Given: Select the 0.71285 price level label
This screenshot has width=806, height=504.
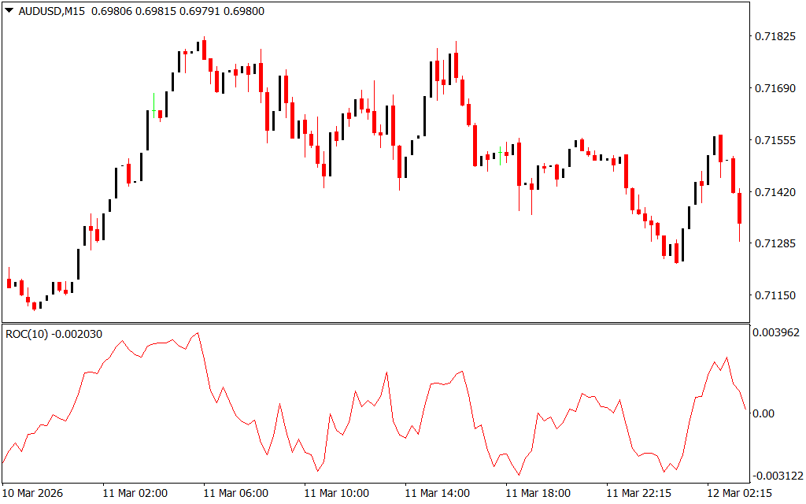Looking at the screenshot, I should point(775,243).
